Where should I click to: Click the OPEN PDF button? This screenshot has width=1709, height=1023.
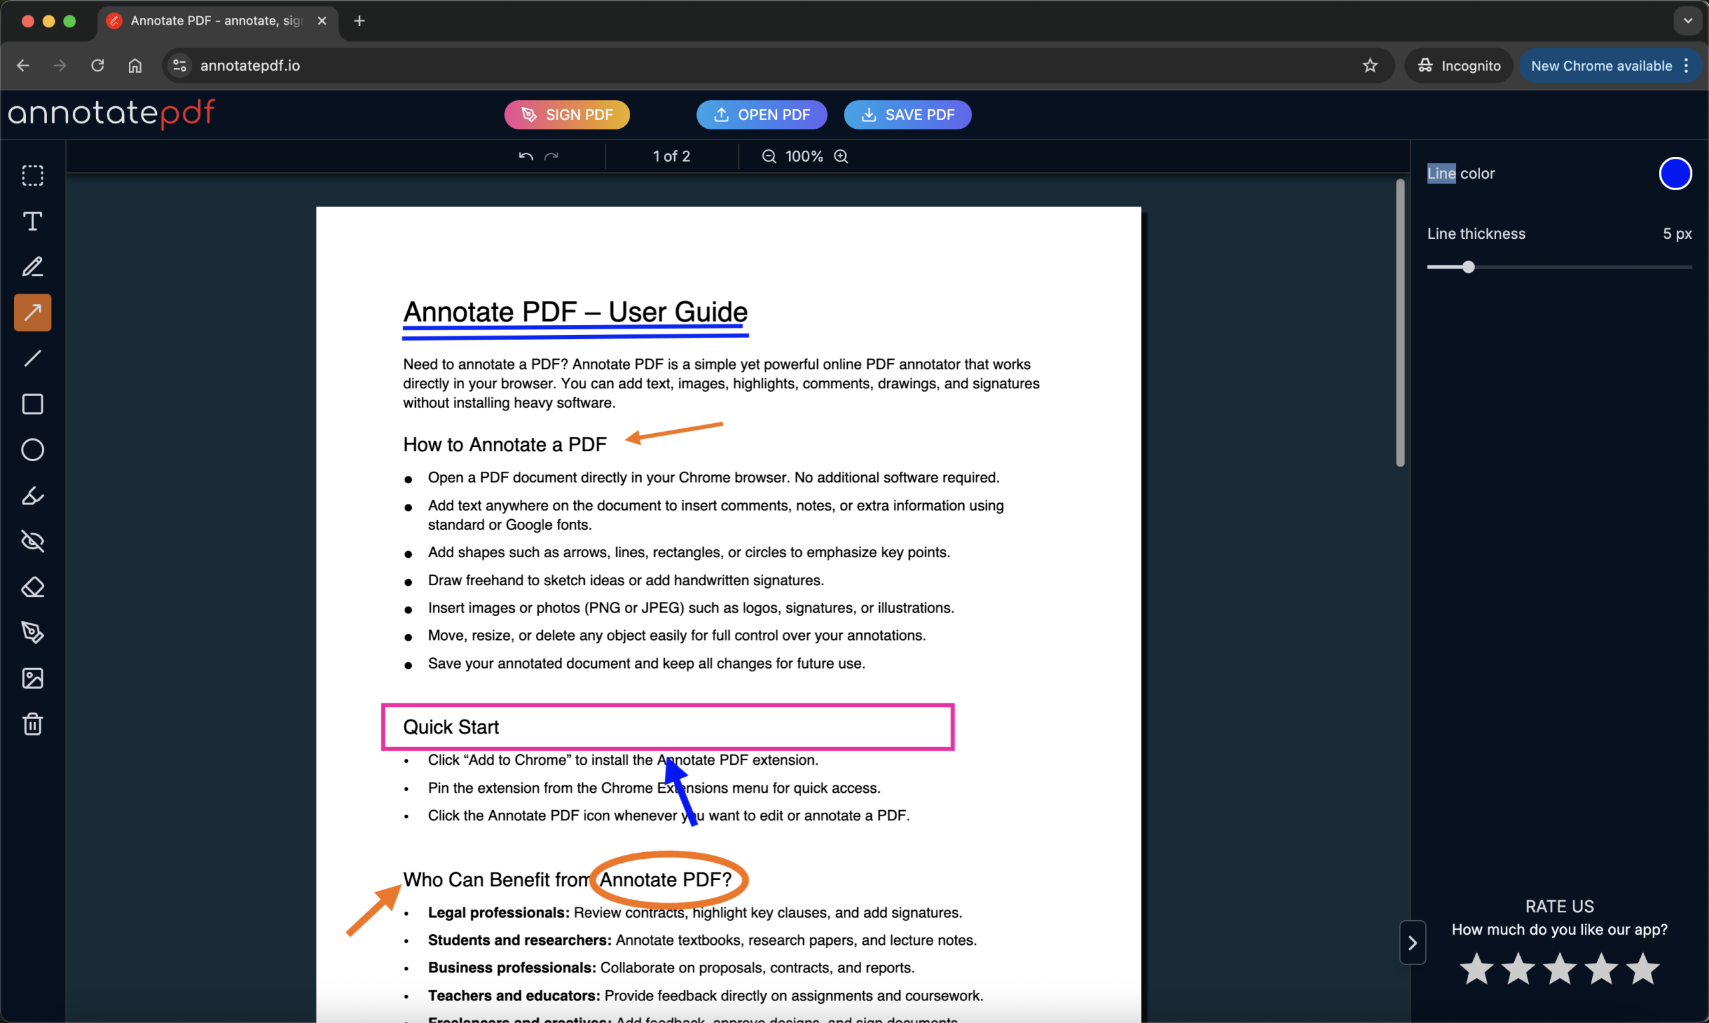pos(761,114)
